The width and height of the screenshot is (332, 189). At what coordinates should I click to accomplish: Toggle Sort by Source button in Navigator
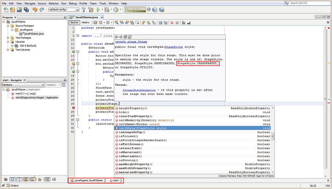(54, 179)
